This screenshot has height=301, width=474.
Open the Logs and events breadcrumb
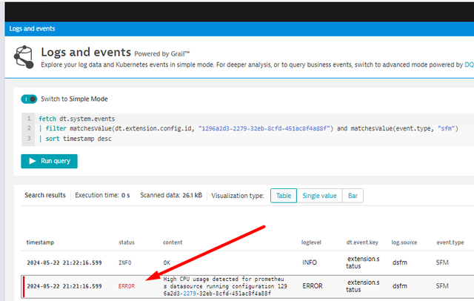click(33, 29)
